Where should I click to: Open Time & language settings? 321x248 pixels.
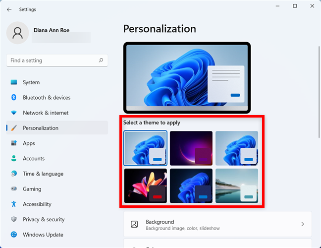pos(57,174)
